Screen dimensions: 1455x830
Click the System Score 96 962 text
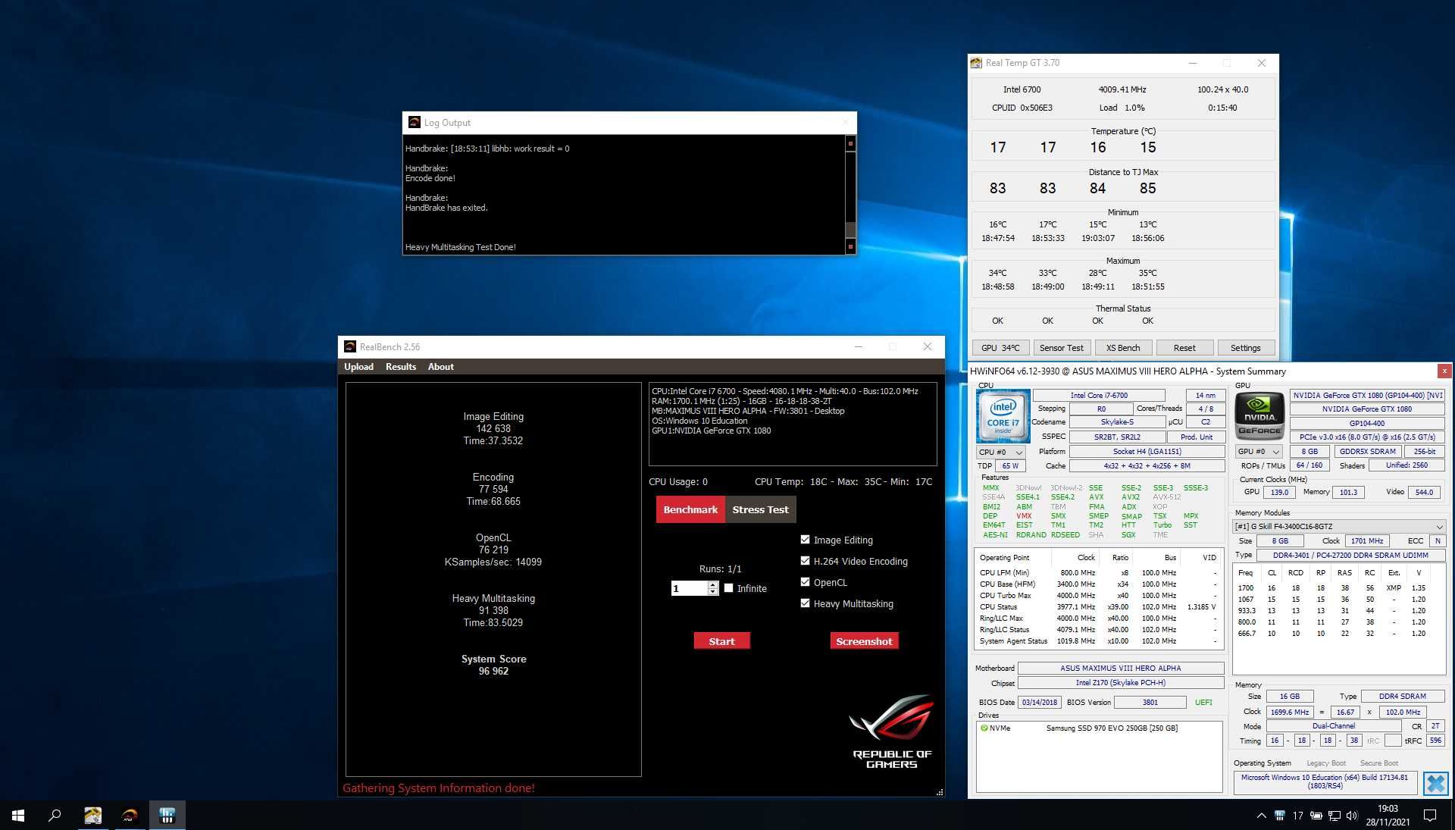(x=493, y=665)
